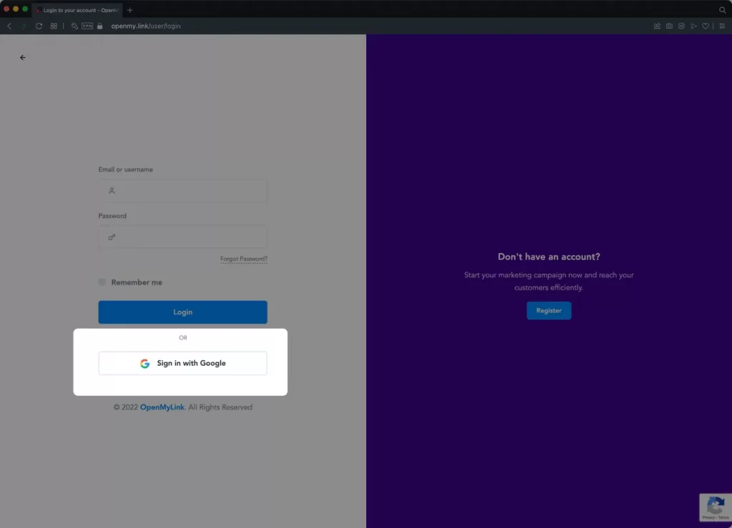The height and width of the screenshot is (528, 732).
Task: Open a new tab with the plus button
Action: coord(129,10)
